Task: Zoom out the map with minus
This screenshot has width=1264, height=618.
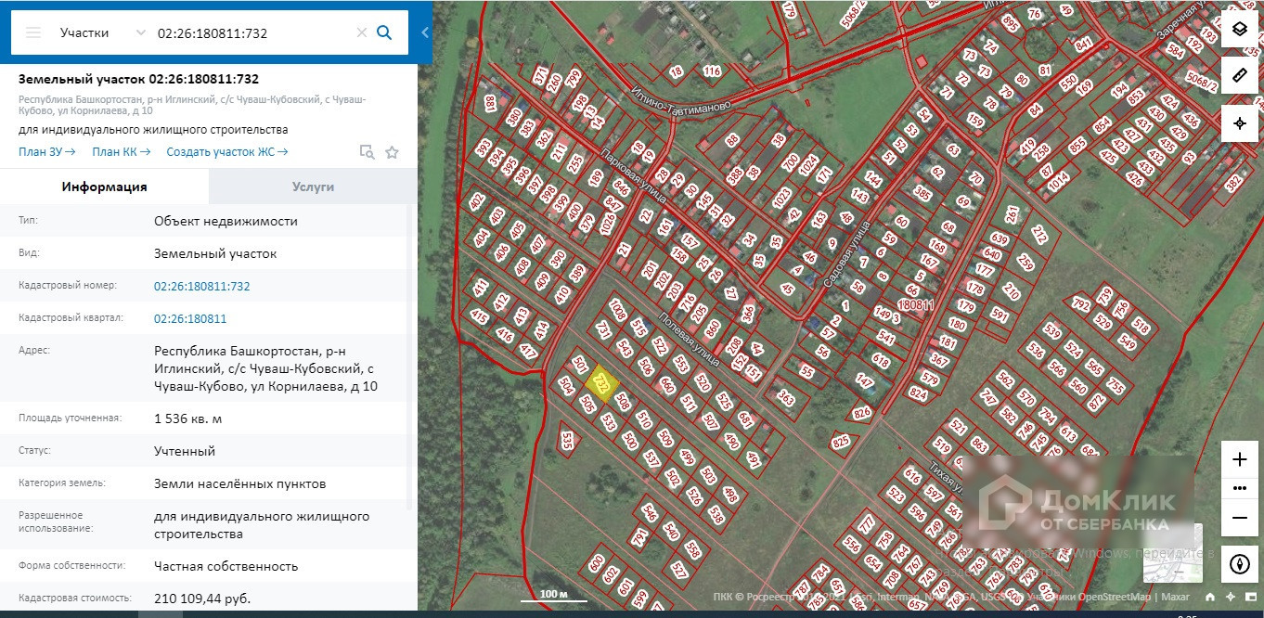Action: pyautogui.click(x=1240, y=517)
